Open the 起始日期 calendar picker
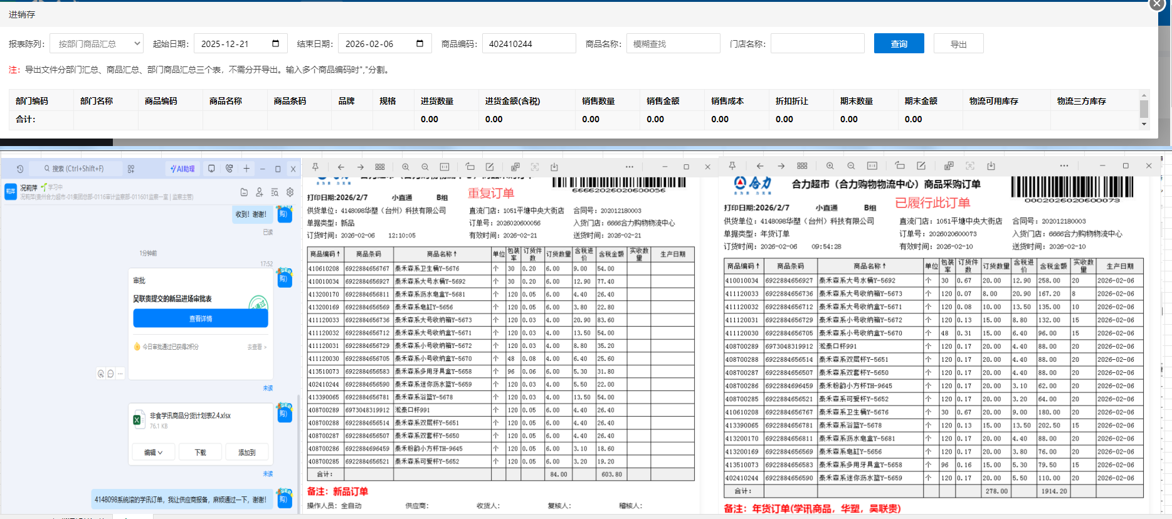 [x=275, y=43]
